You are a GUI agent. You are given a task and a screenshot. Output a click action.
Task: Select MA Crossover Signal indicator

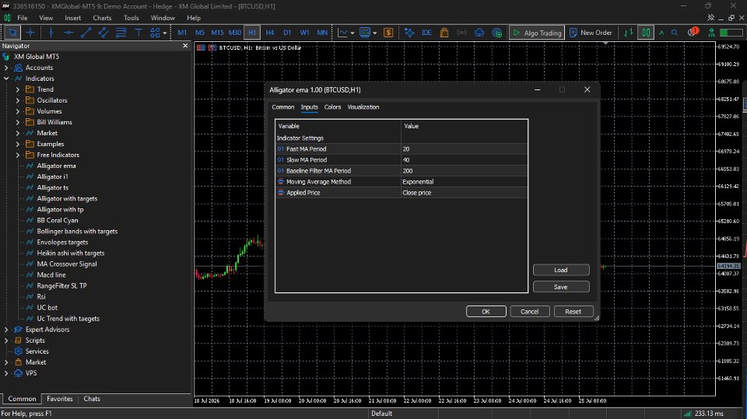67,264
